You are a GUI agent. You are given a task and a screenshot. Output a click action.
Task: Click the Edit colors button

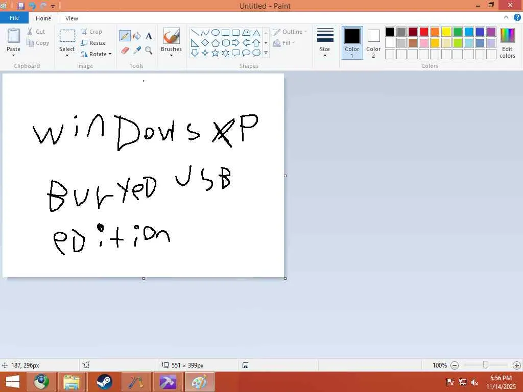[507, 43]
